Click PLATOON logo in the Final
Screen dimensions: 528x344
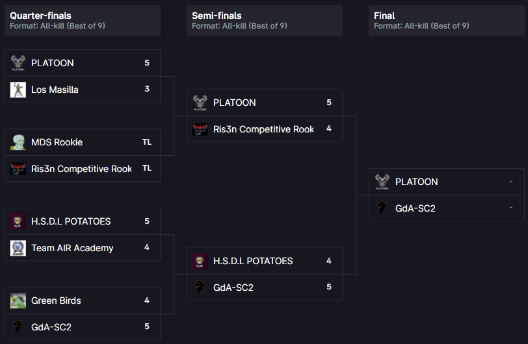(x=382, y=182)
